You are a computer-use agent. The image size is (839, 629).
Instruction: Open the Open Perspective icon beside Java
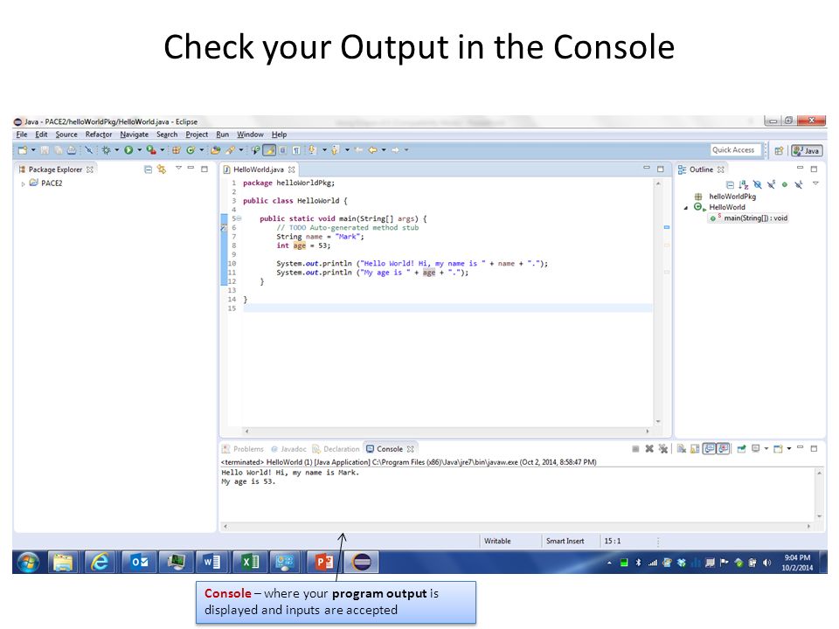779,151
